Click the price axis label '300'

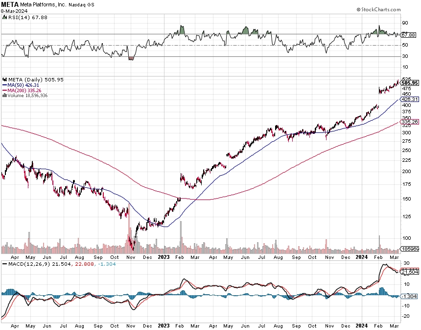(x=406, y=132)
